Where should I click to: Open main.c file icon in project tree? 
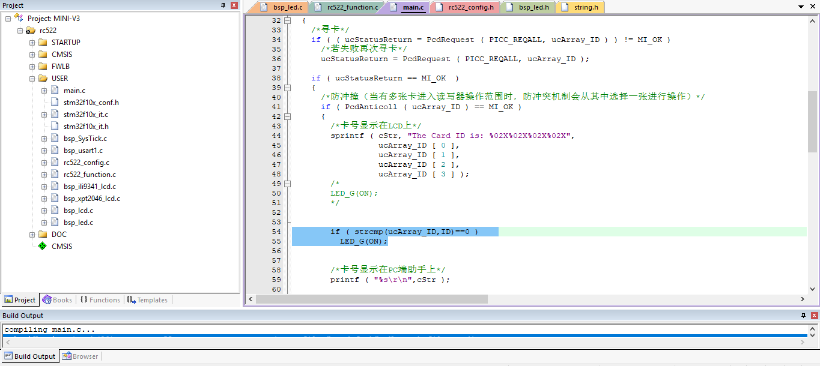coord(55,91)
